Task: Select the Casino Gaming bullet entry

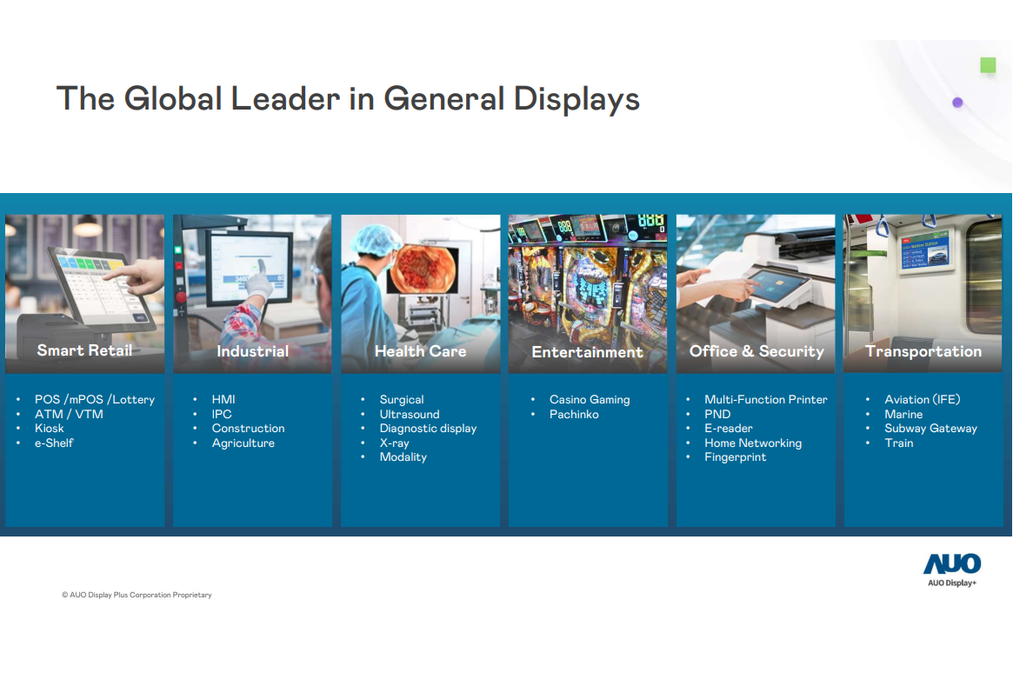Action: coord(590,399)
